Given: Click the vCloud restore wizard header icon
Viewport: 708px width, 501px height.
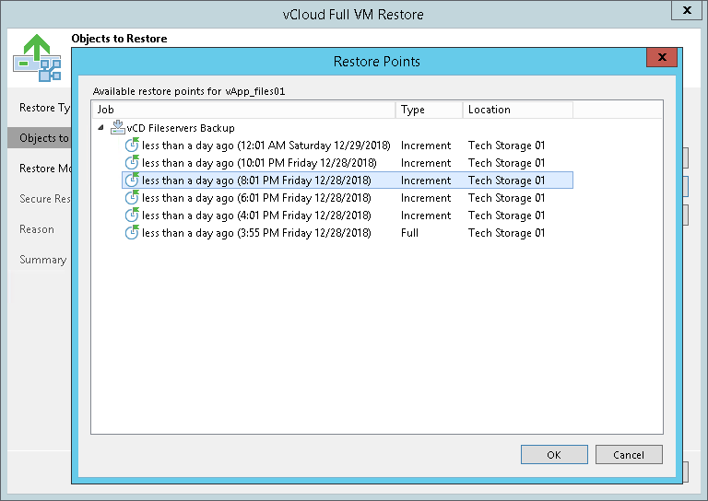Looking at the screenshot, I should pos(37,57).
